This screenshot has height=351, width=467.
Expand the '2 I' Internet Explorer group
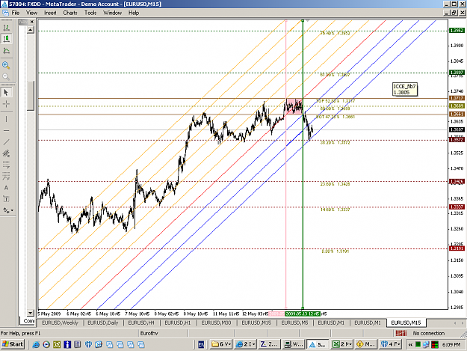pos(245,344)
